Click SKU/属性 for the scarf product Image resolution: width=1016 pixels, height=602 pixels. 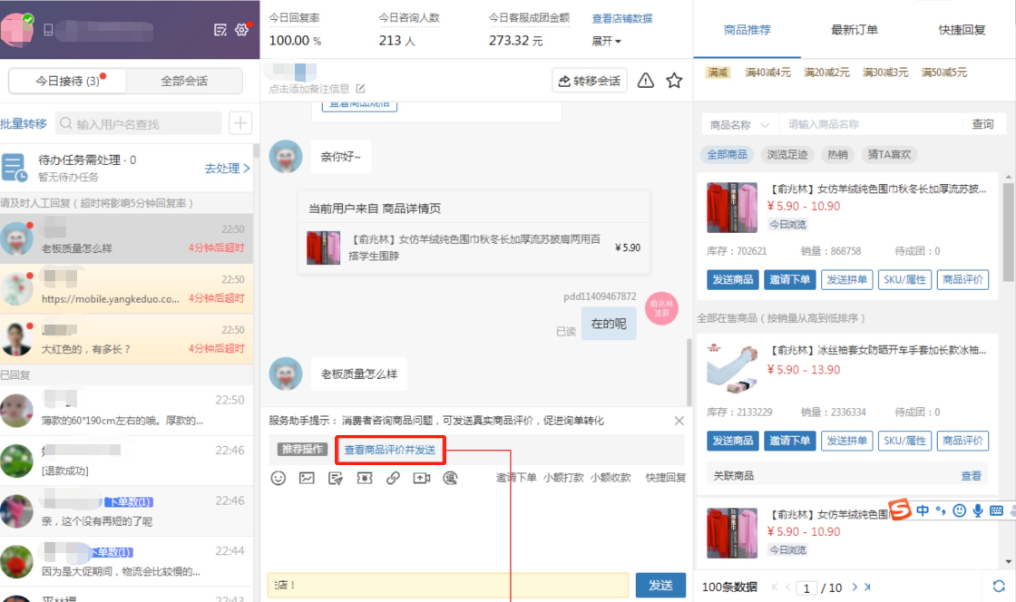click(x=904, y=279)
